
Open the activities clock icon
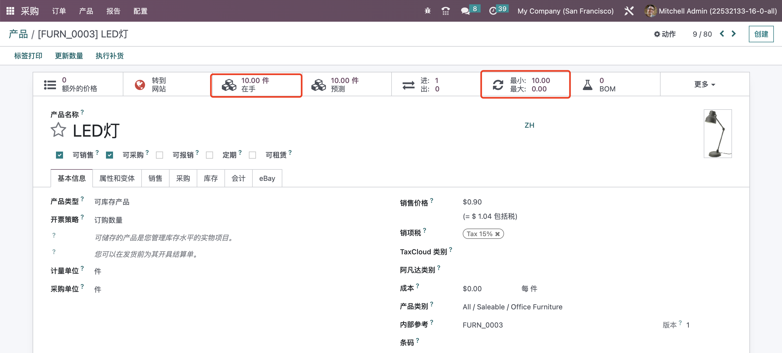(x=493, y=11)
